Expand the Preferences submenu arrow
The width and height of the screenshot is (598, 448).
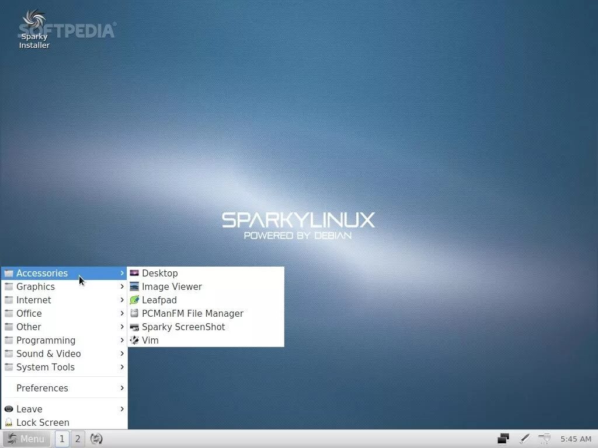122,388
